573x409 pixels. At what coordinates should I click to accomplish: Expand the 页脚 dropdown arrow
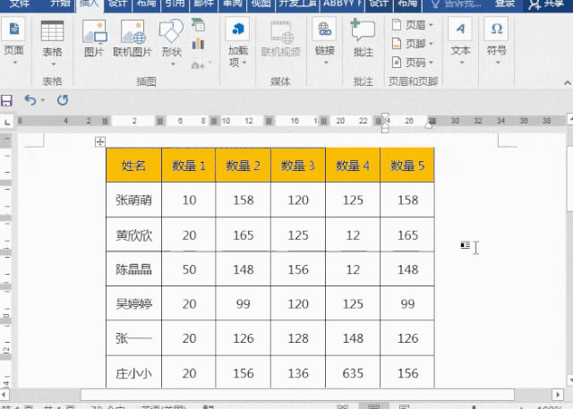click(431, 44)
